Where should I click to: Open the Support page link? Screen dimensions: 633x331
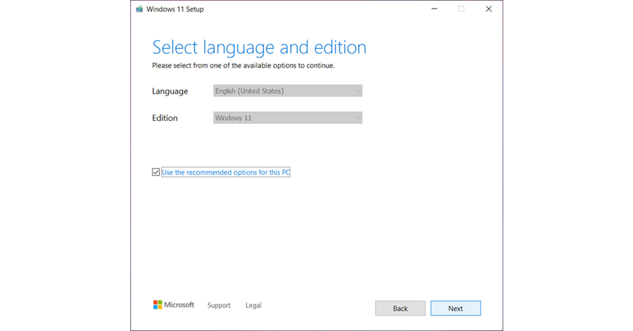(219, 305)
